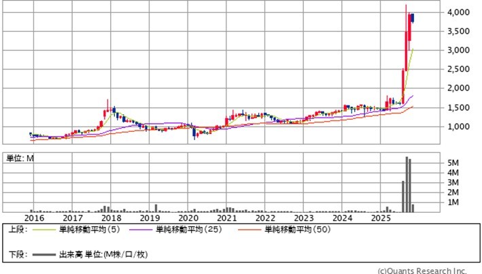Viewport: 482px width, 274px height.
Task: Click the tallest volume bar in 2025
Action: [407, 184]
